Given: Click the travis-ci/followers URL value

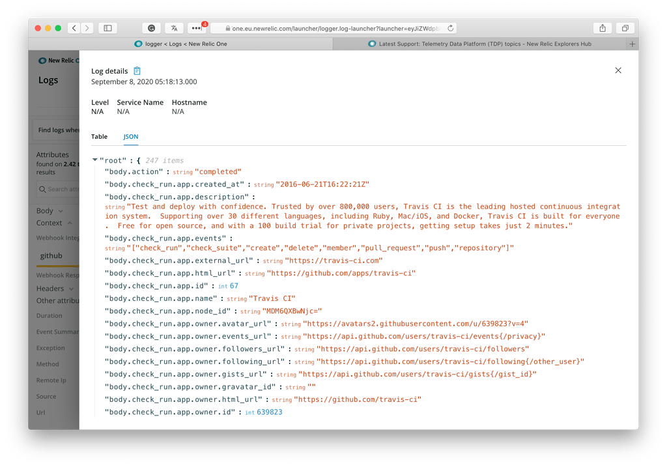Looking at the screenshot, I should pos(423,349).
